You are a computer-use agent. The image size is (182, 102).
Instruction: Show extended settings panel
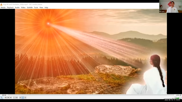click(17, 97)
